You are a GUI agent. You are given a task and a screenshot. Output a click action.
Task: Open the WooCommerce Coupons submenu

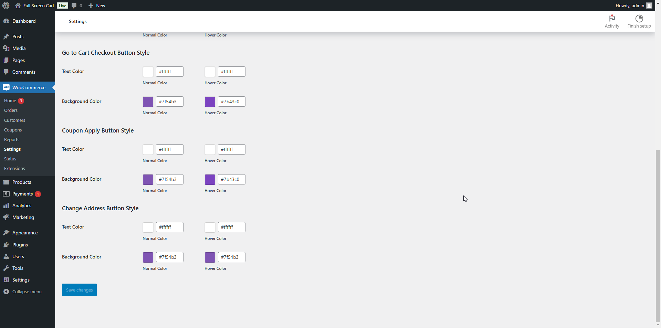click(x=13, y=130)
